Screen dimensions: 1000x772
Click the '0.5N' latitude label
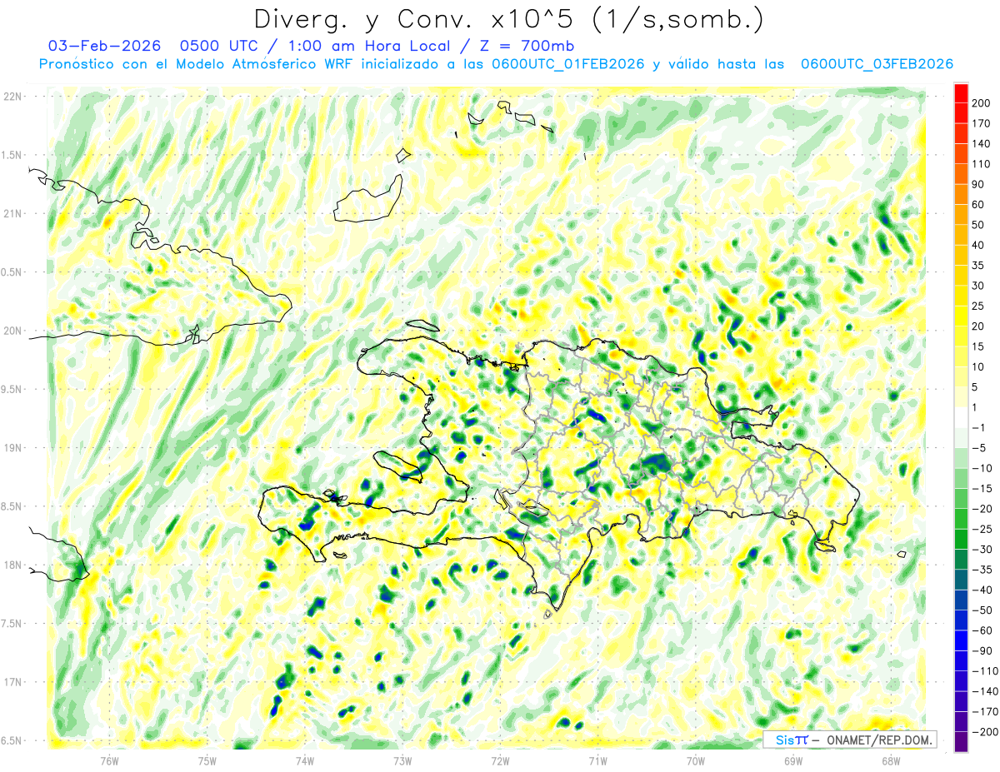(x=11, y=272)
